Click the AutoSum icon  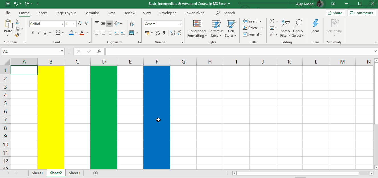point(272,21)
